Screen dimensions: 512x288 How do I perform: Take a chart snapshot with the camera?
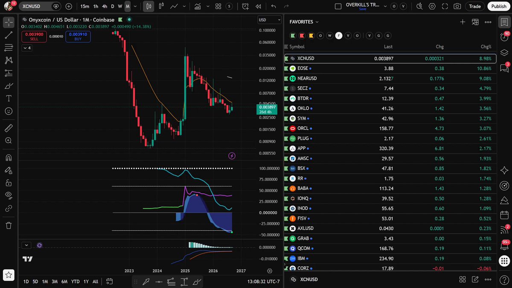[x=457, y=6]
